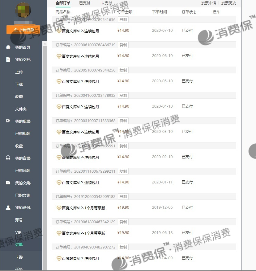Click the video camera icon beside 我的视频

coord(8,121)
